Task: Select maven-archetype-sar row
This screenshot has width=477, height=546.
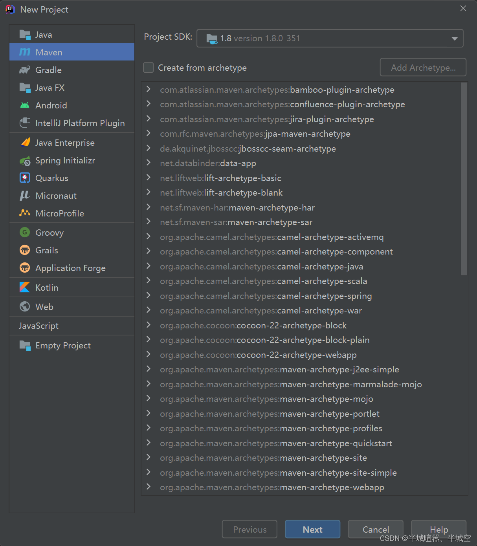Action: pyautogui.click(x=301, y=222)
